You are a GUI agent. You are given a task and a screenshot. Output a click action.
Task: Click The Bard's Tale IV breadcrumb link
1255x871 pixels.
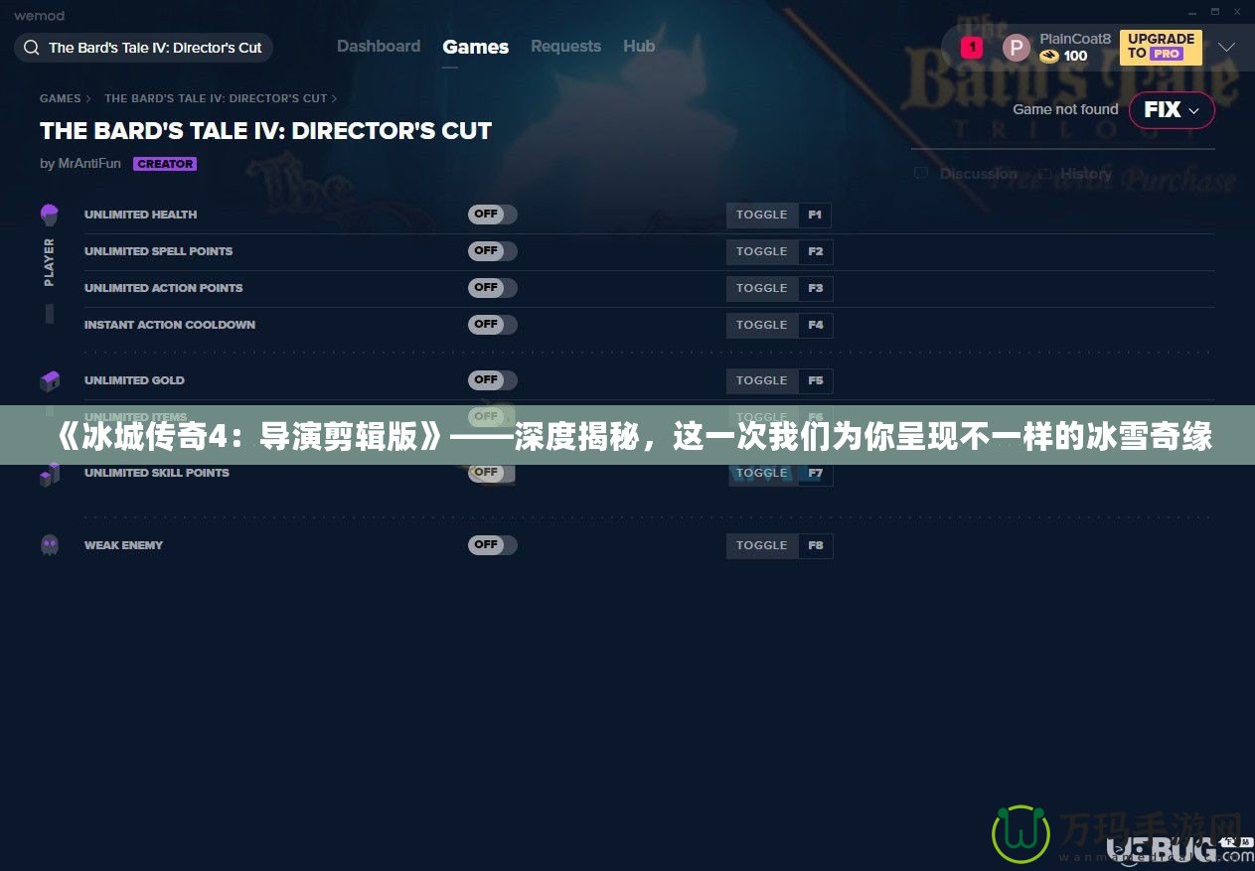click(216, 98)
